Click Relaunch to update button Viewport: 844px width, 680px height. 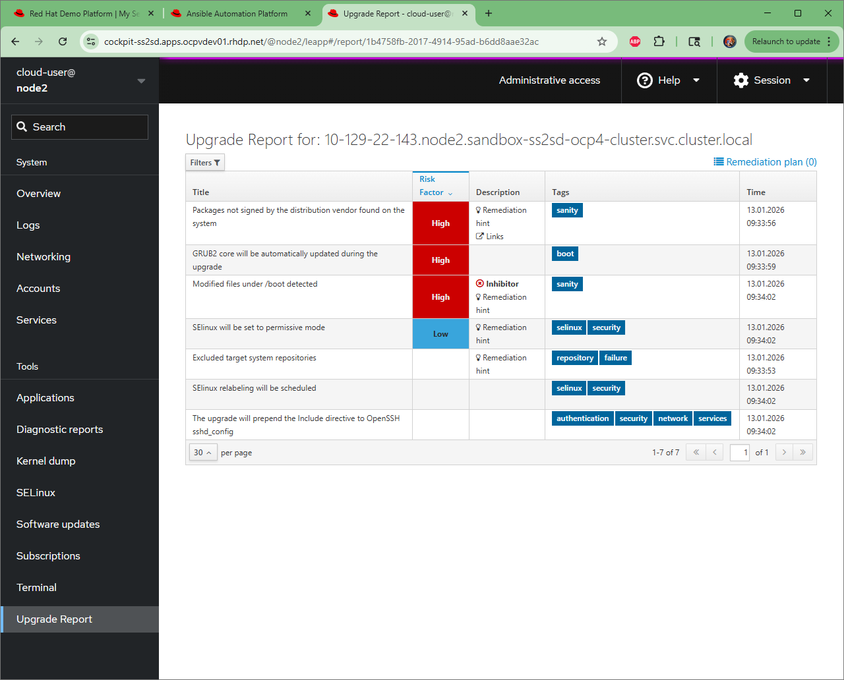point(791,42)
